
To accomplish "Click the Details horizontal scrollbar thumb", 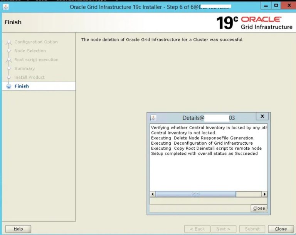I will [x=196, y=194].
